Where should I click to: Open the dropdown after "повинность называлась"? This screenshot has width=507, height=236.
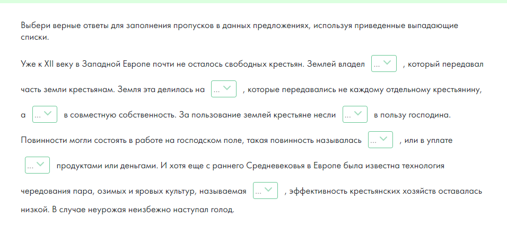pyautogui.click(x=381, y=140)
